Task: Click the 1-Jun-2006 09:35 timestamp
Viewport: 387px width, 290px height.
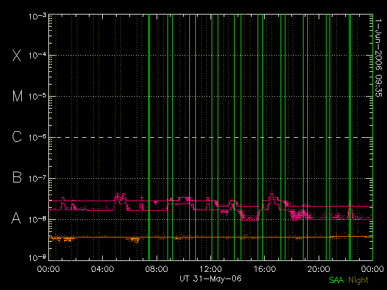Action: 378,58
